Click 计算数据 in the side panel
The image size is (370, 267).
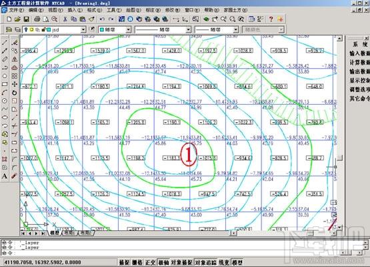click(359, 62)
